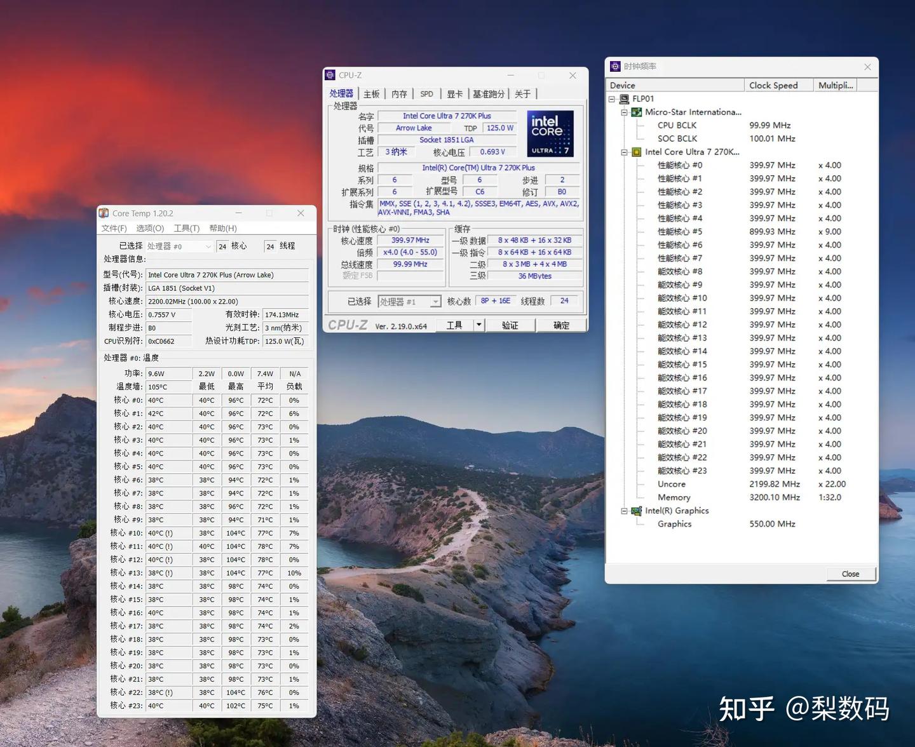Click the '0.693 V' core voltage field in CPU-Z

(x=492, y=152)
